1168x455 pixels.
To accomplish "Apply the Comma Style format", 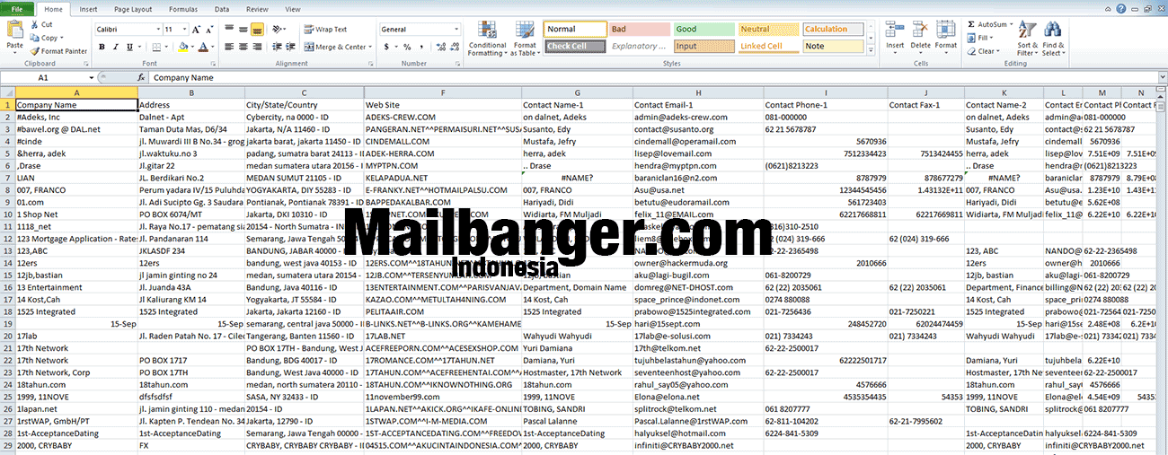I will coord(420,47).
